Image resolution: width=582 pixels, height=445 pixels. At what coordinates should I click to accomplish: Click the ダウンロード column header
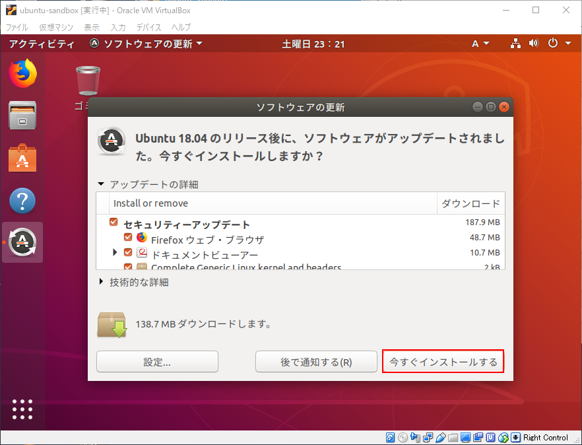(471, 203)
